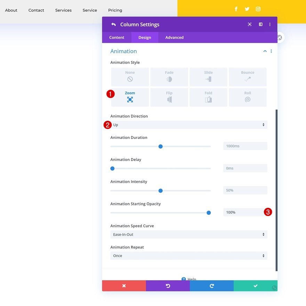Open the Animation Speed Curve dropdown
Image resolution: width=306 pixels, height=306 pixels.
pyautogui.click(x=189, y=234)
